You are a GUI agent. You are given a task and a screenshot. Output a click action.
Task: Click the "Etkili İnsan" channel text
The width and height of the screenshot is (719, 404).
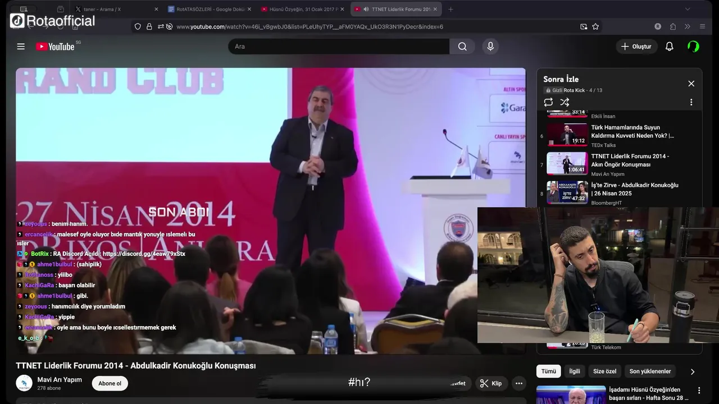[x=603, y=116]
